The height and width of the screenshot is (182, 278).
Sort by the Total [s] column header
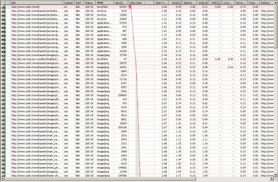click(x=176, y=3)
